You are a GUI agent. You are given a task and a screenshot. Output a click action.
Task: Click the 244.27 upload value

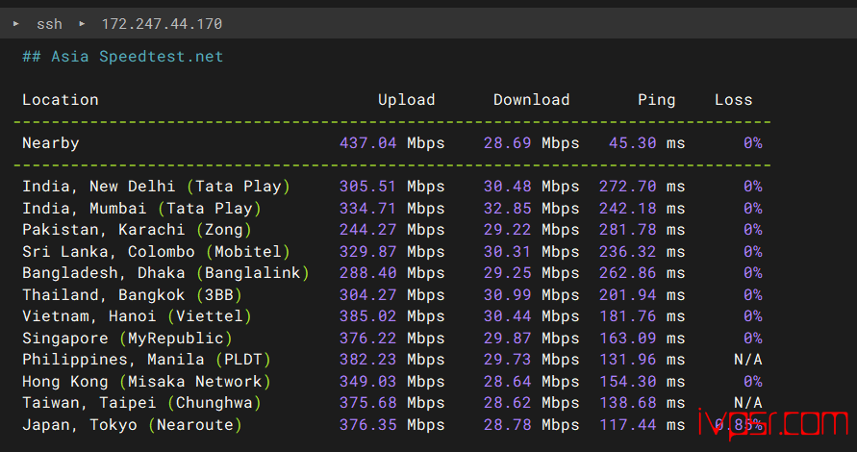tap(367, 230)
